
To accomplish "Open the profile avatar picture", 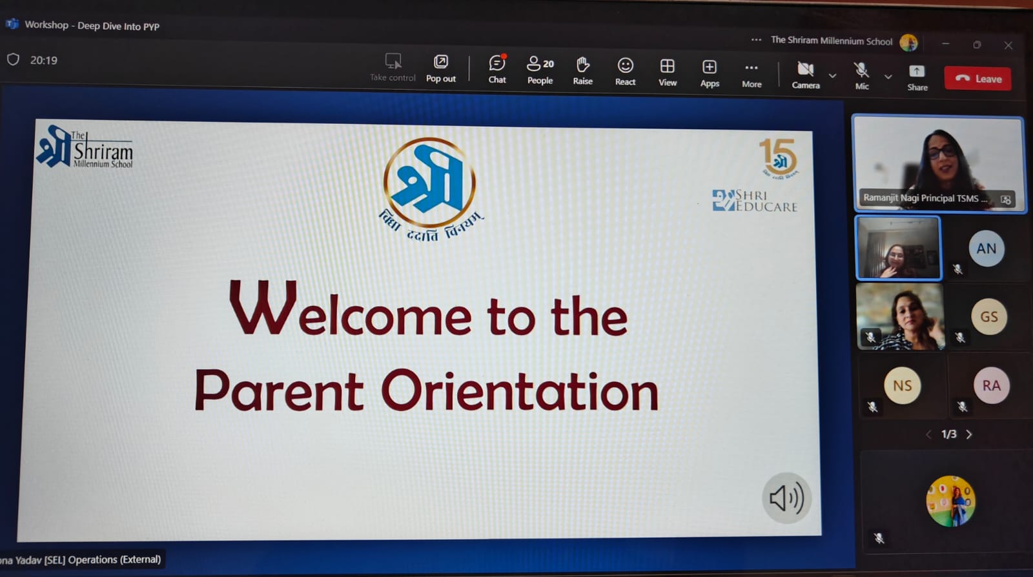I will 908,43.
